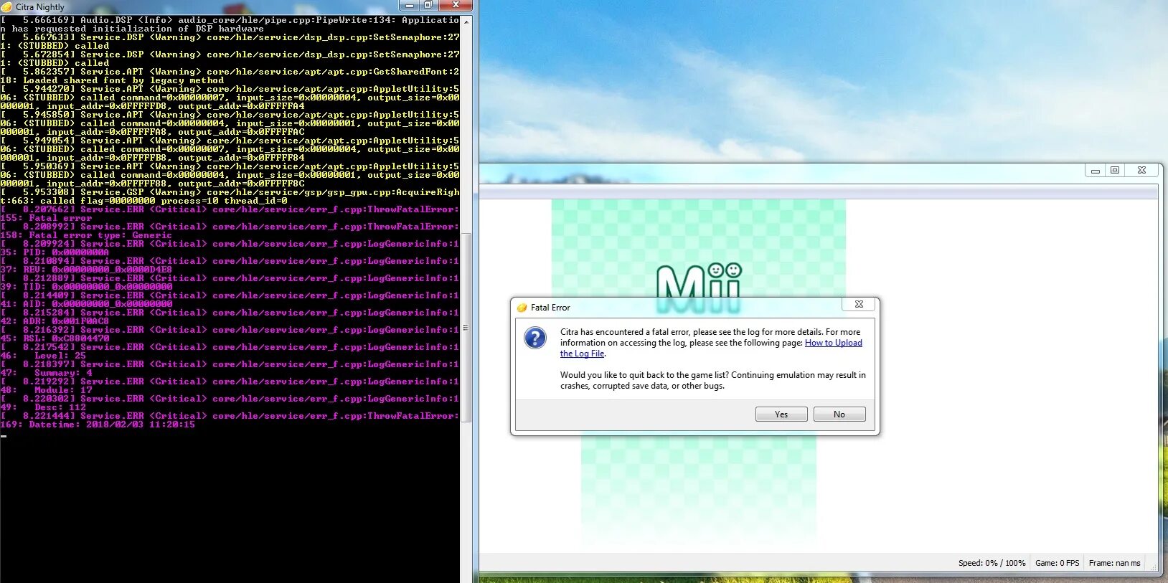Click the Citra Nightly console title icon

point(6,6)
